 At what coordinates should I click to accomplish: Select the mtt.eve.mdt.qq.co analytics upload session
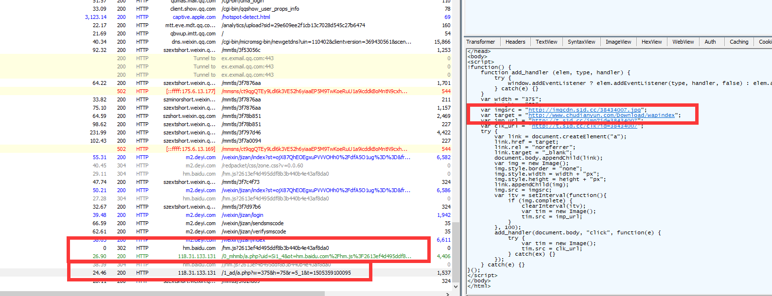click(226, 25)
